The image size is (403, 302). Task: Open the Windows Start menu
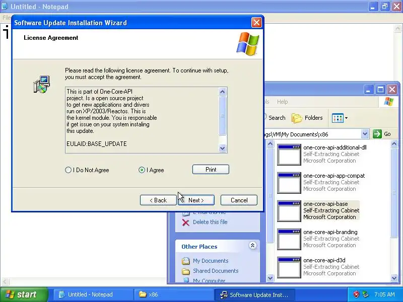tap(24, 294)
